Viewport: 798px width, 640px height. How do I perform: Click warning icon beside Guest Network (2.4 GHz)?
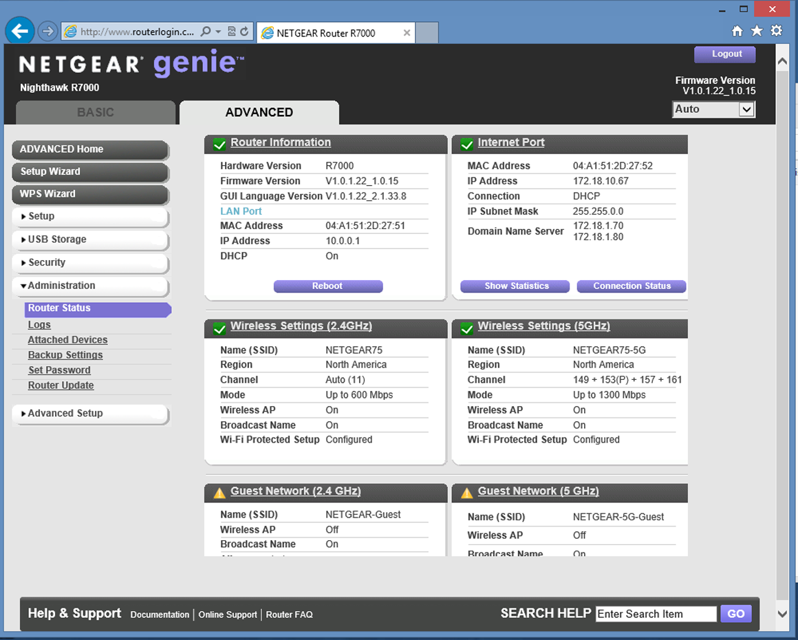tap(219, 493)
